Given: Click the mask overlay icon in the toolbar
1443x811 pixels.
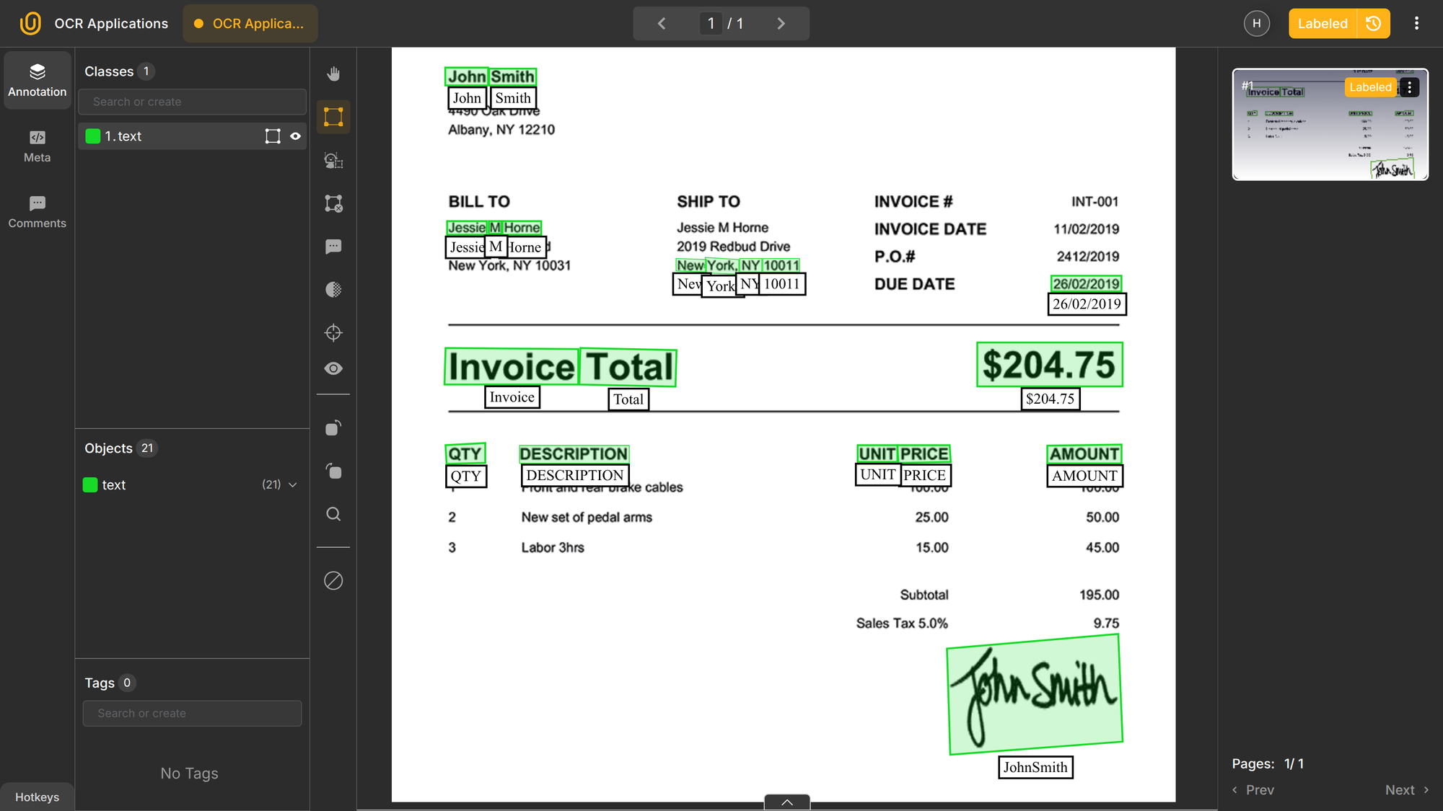Looking at the screenshot, I should pos(333,289).
